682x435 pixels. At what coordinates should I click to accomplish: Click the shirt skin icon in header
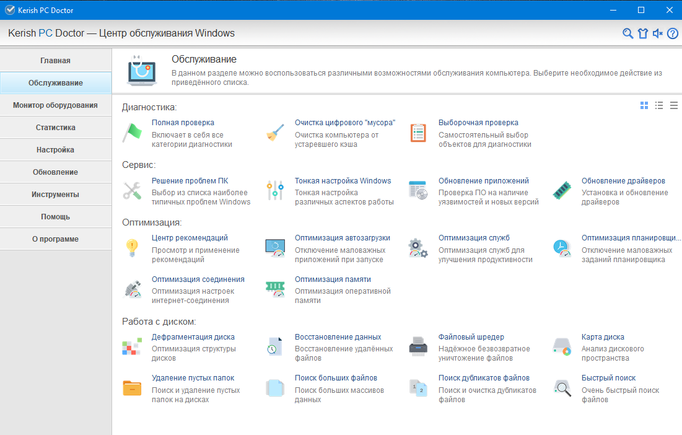point(643,33)
